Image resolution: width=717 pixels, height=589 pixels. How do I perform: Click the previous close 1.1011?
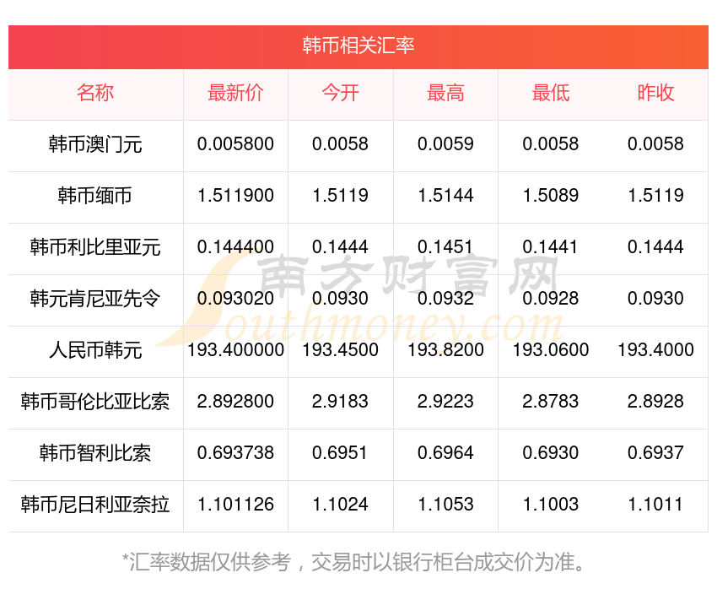tap(655, 505)
